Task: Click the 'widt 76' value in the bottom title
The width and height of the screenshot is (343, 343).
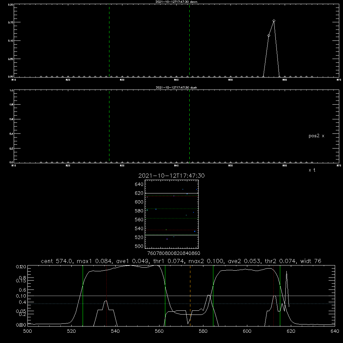Action: point(311,261)
